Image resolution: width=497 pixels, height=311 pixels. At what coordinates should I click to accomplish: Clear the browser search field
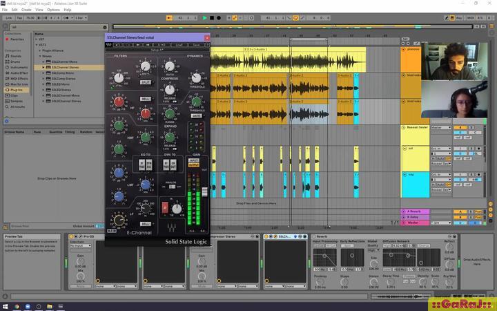pyautogui.click(x=105, y=27)
